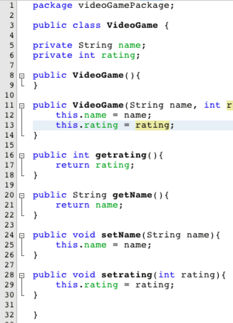The image size is (233, 323).
Task: Collapse the VideoGame(String name, int) constructor fold
Action: click(x=22, y=105)
